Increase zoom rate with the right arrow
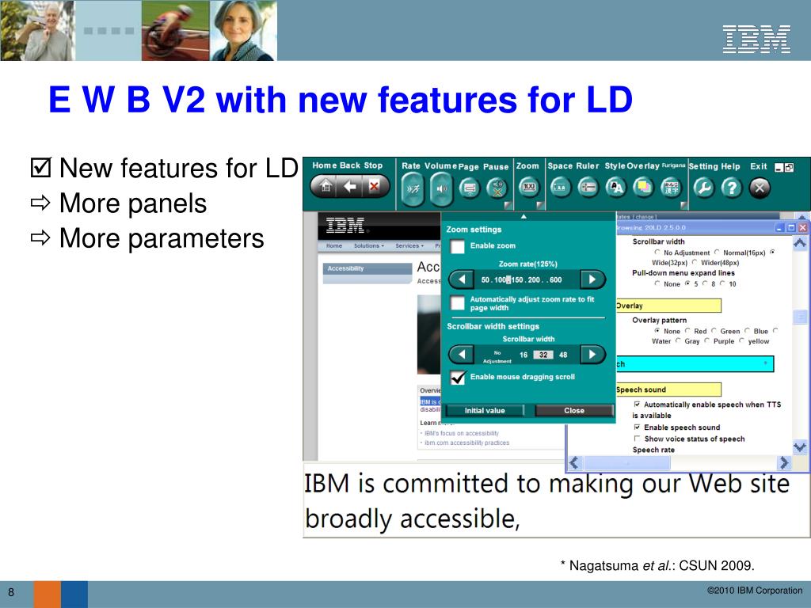The height and width of the screenshot is (608, 811). point(592,279)
